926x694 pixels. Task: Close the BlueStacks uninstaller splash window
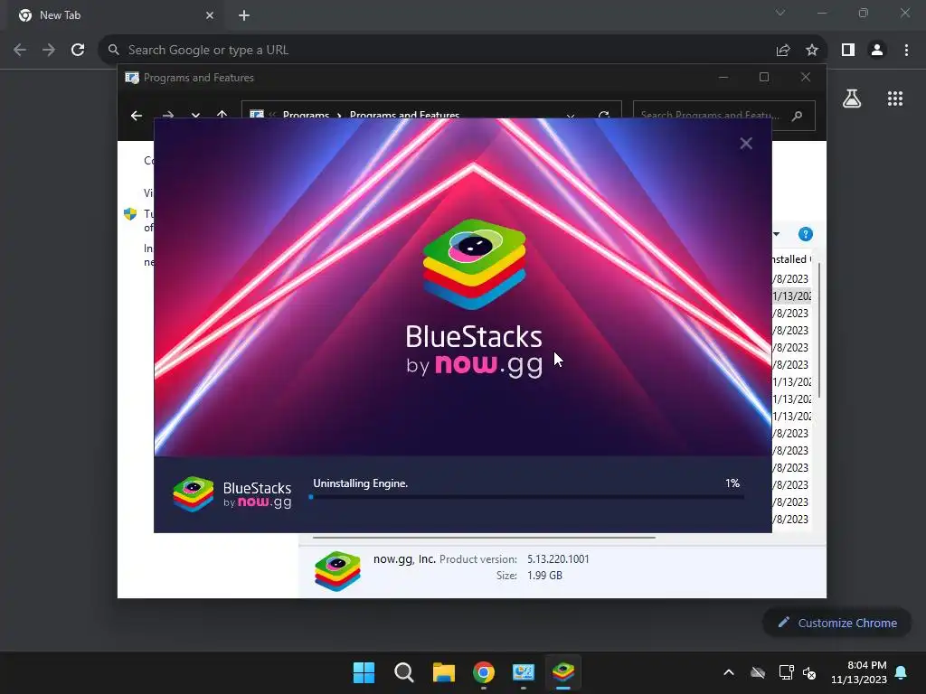[x=746, y=144]
